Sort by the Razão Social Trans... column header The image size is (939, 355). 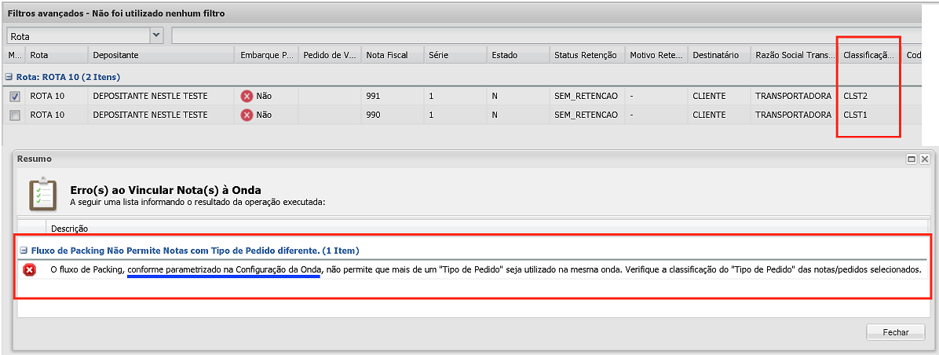point(795,55)
